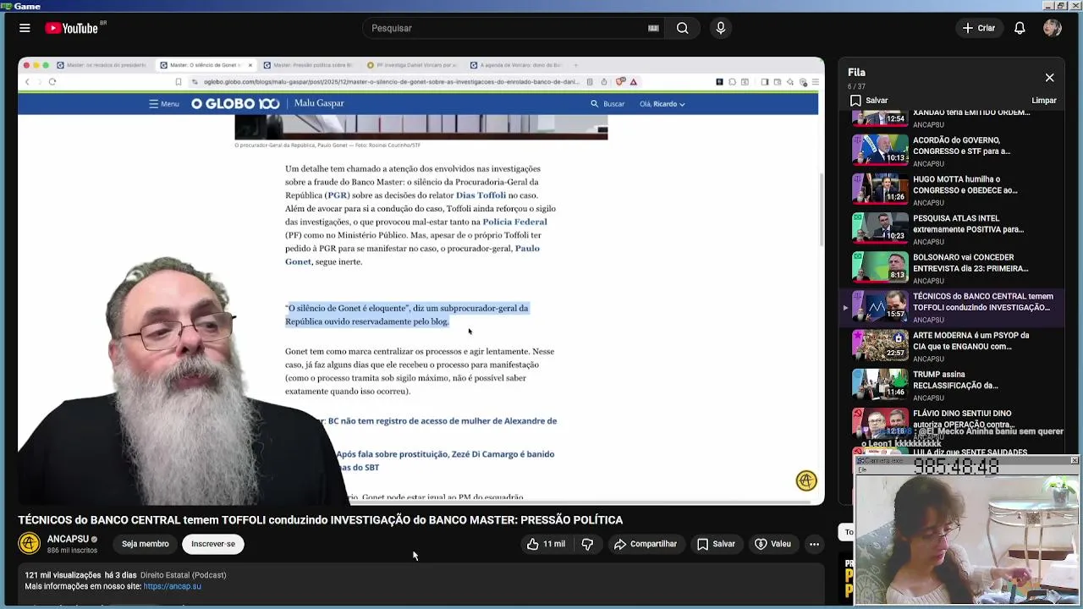Click the verified badge next to ANCAPSU

coord(94,540)
